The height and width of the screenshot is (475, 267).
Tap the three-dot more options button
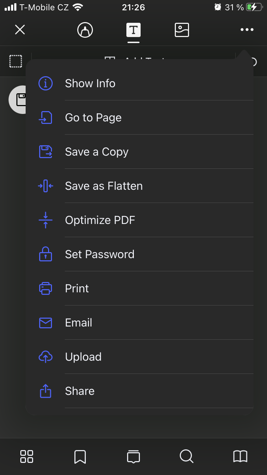[x=247, y=30]
